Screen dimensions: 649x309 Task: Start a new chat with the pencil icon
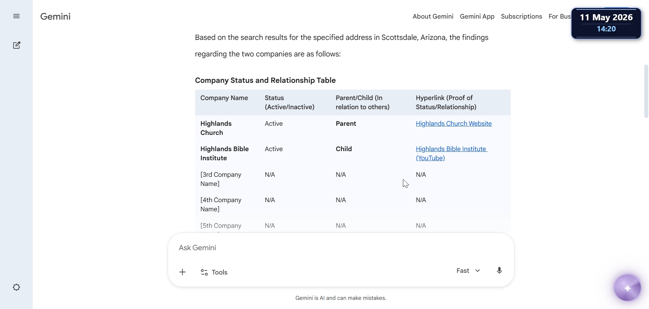tap(17, 45)
